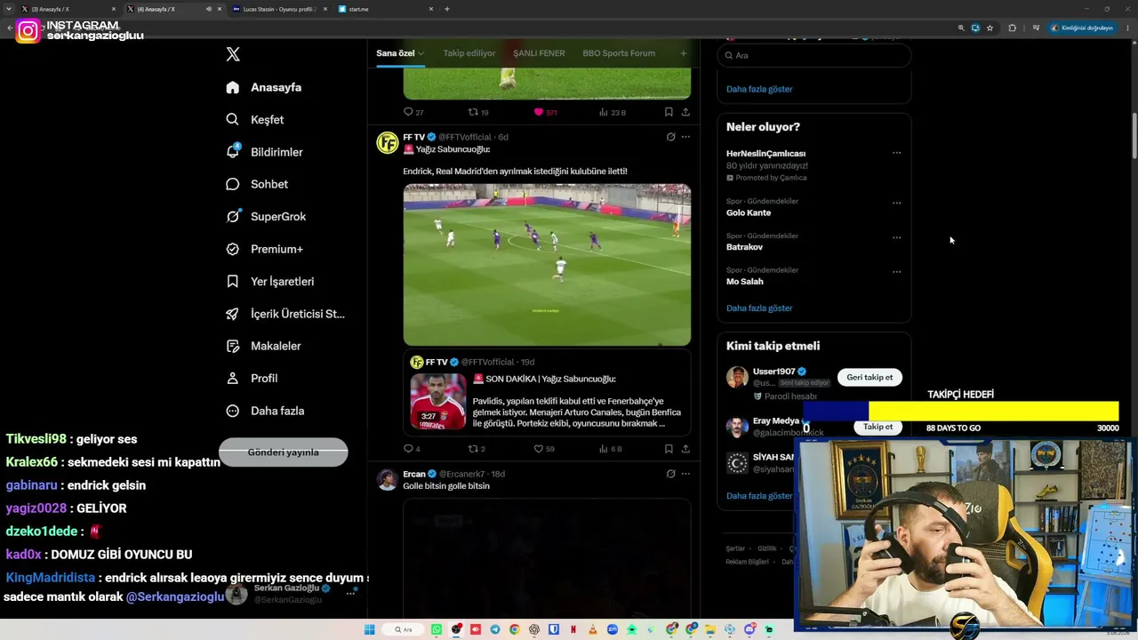Open options for Batrakov trend
1138x640 pixels.
896,237
